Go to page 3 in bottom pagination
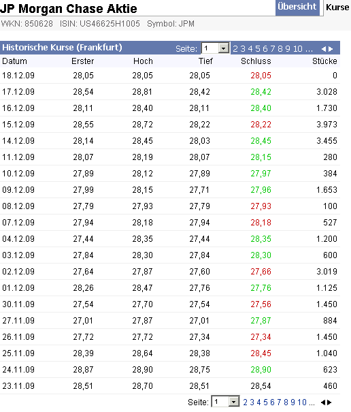Screen dimensions: 351x412 [252, 402]
